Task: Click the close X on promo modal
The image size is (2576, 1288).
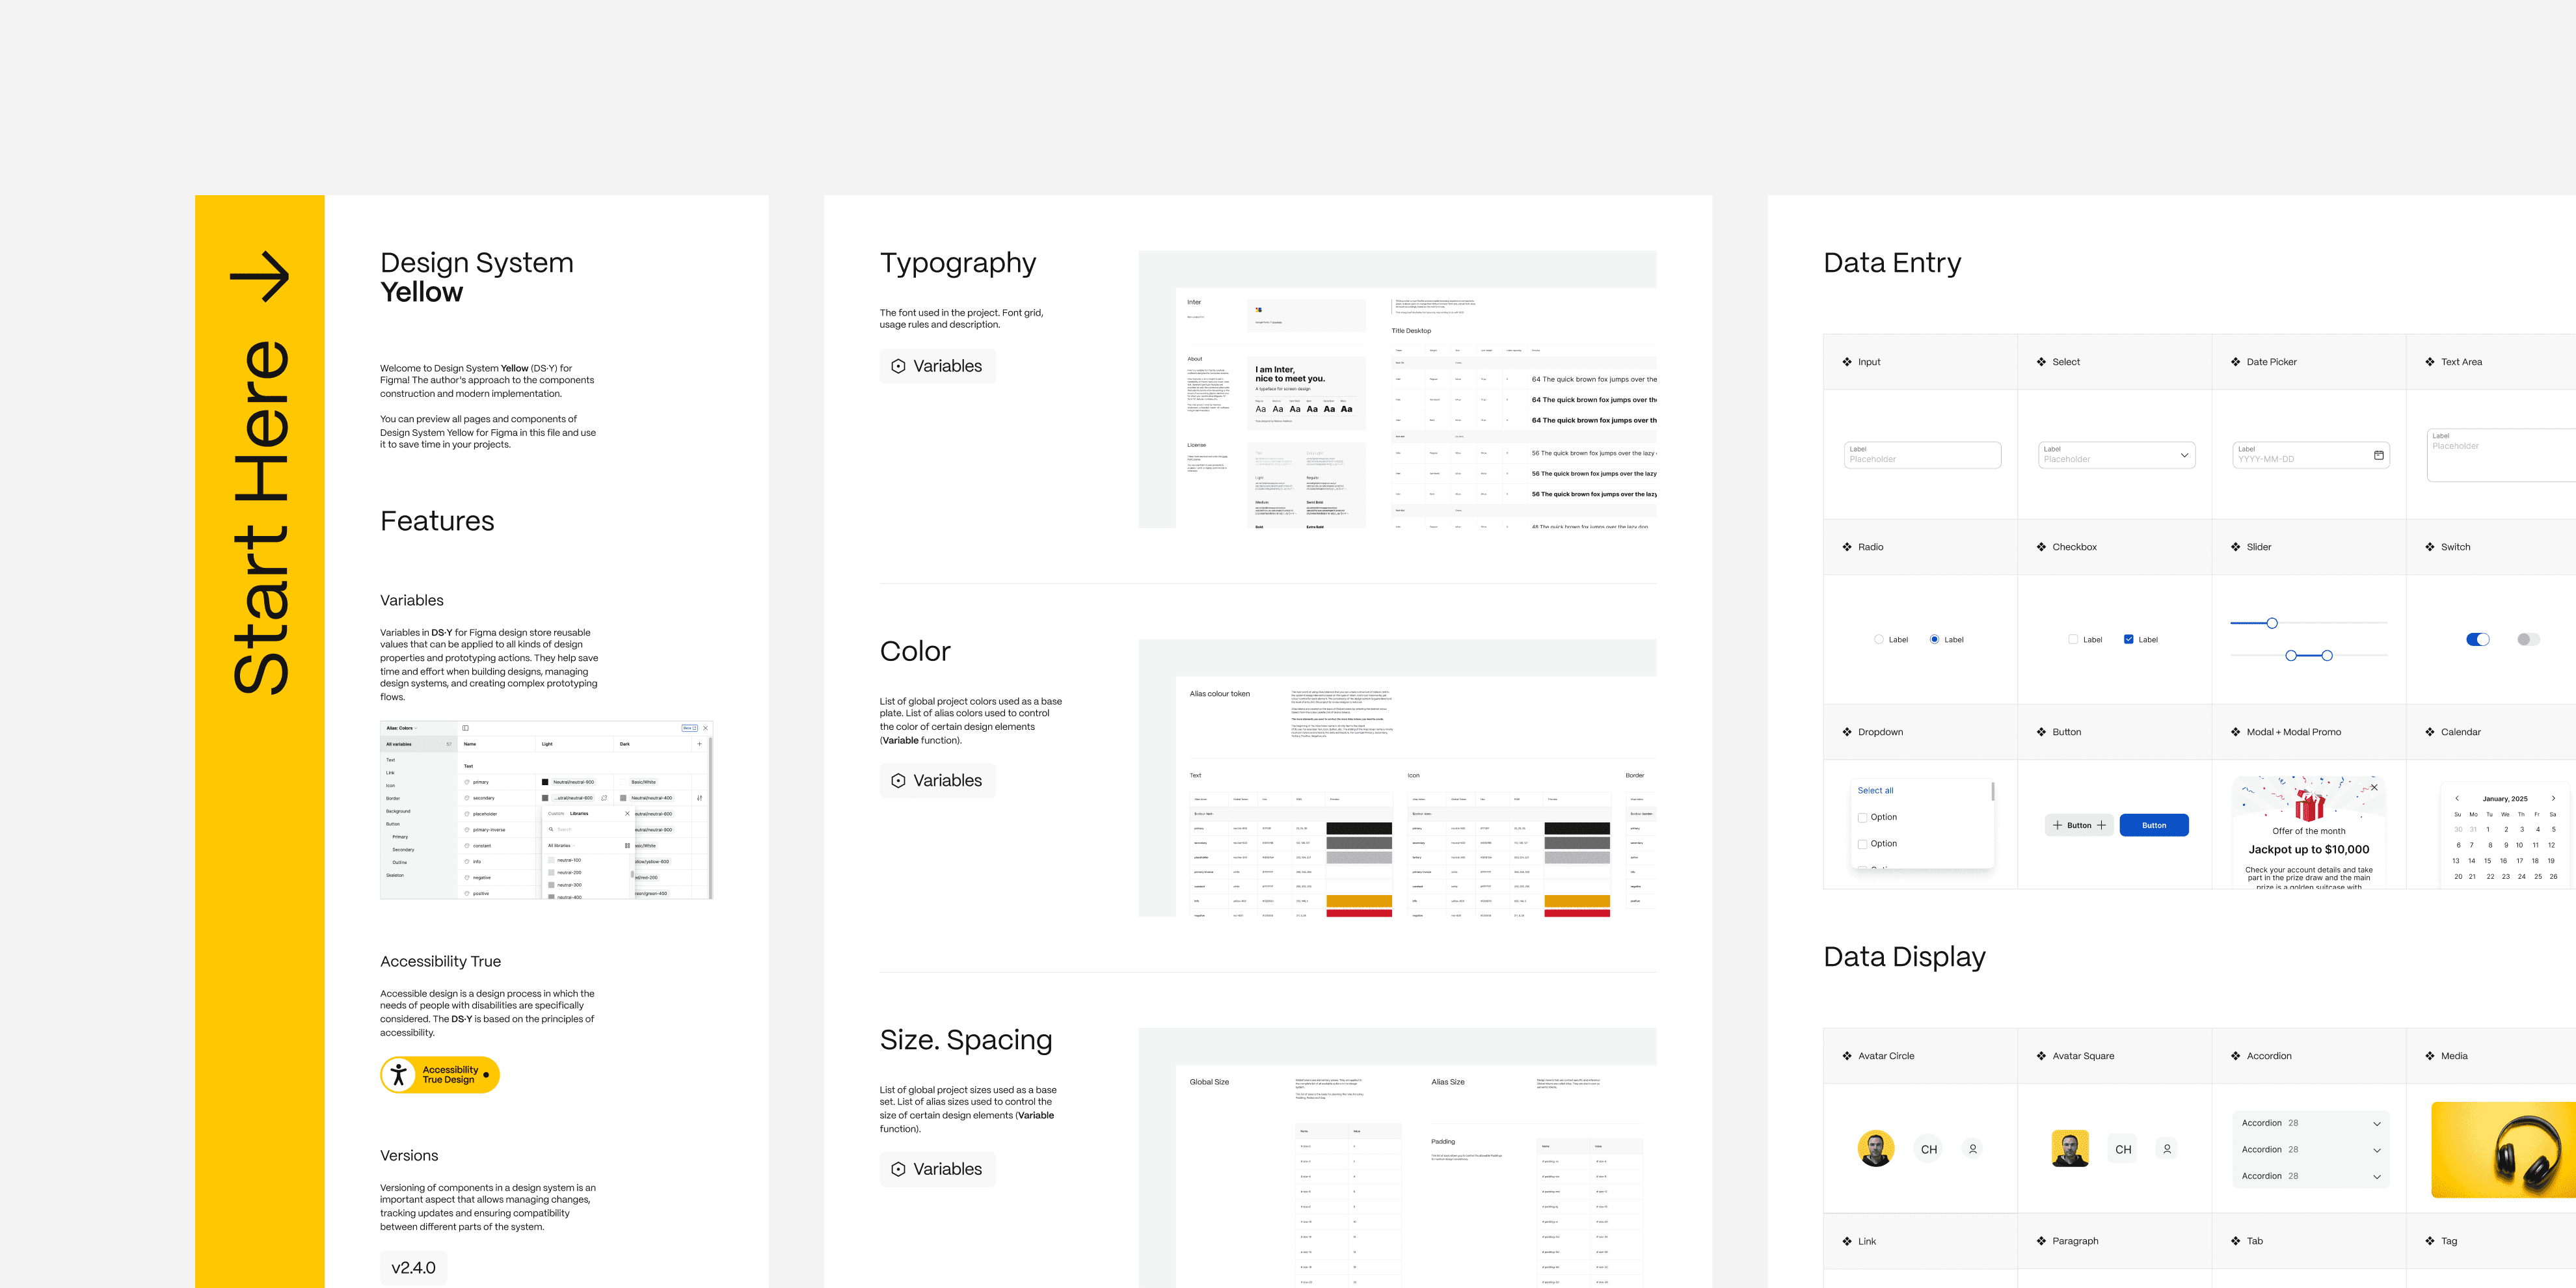Action: pos(2374,788)
